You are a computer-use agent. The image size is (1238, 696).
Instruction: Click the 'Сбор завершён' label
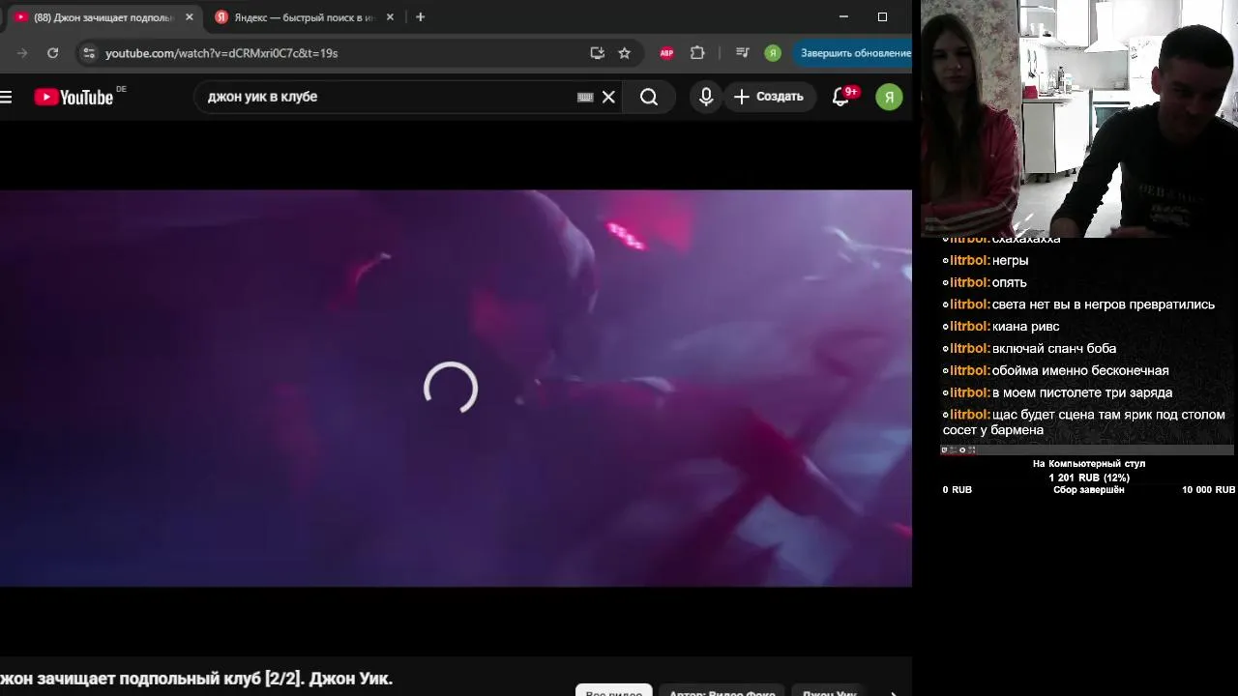(x=1089, y=490)
